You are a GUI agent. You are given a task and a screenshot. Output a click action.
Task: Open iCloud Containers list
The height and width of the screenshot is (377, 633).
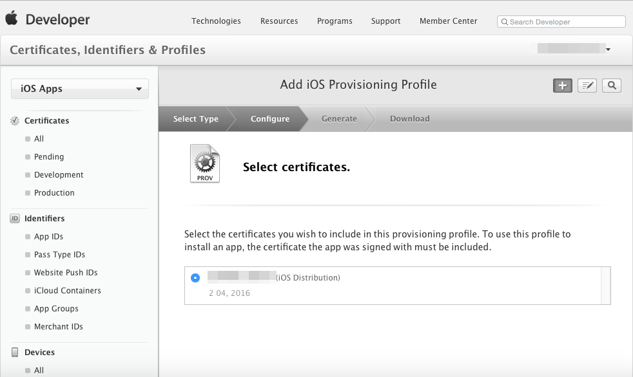tap(68, 291)
